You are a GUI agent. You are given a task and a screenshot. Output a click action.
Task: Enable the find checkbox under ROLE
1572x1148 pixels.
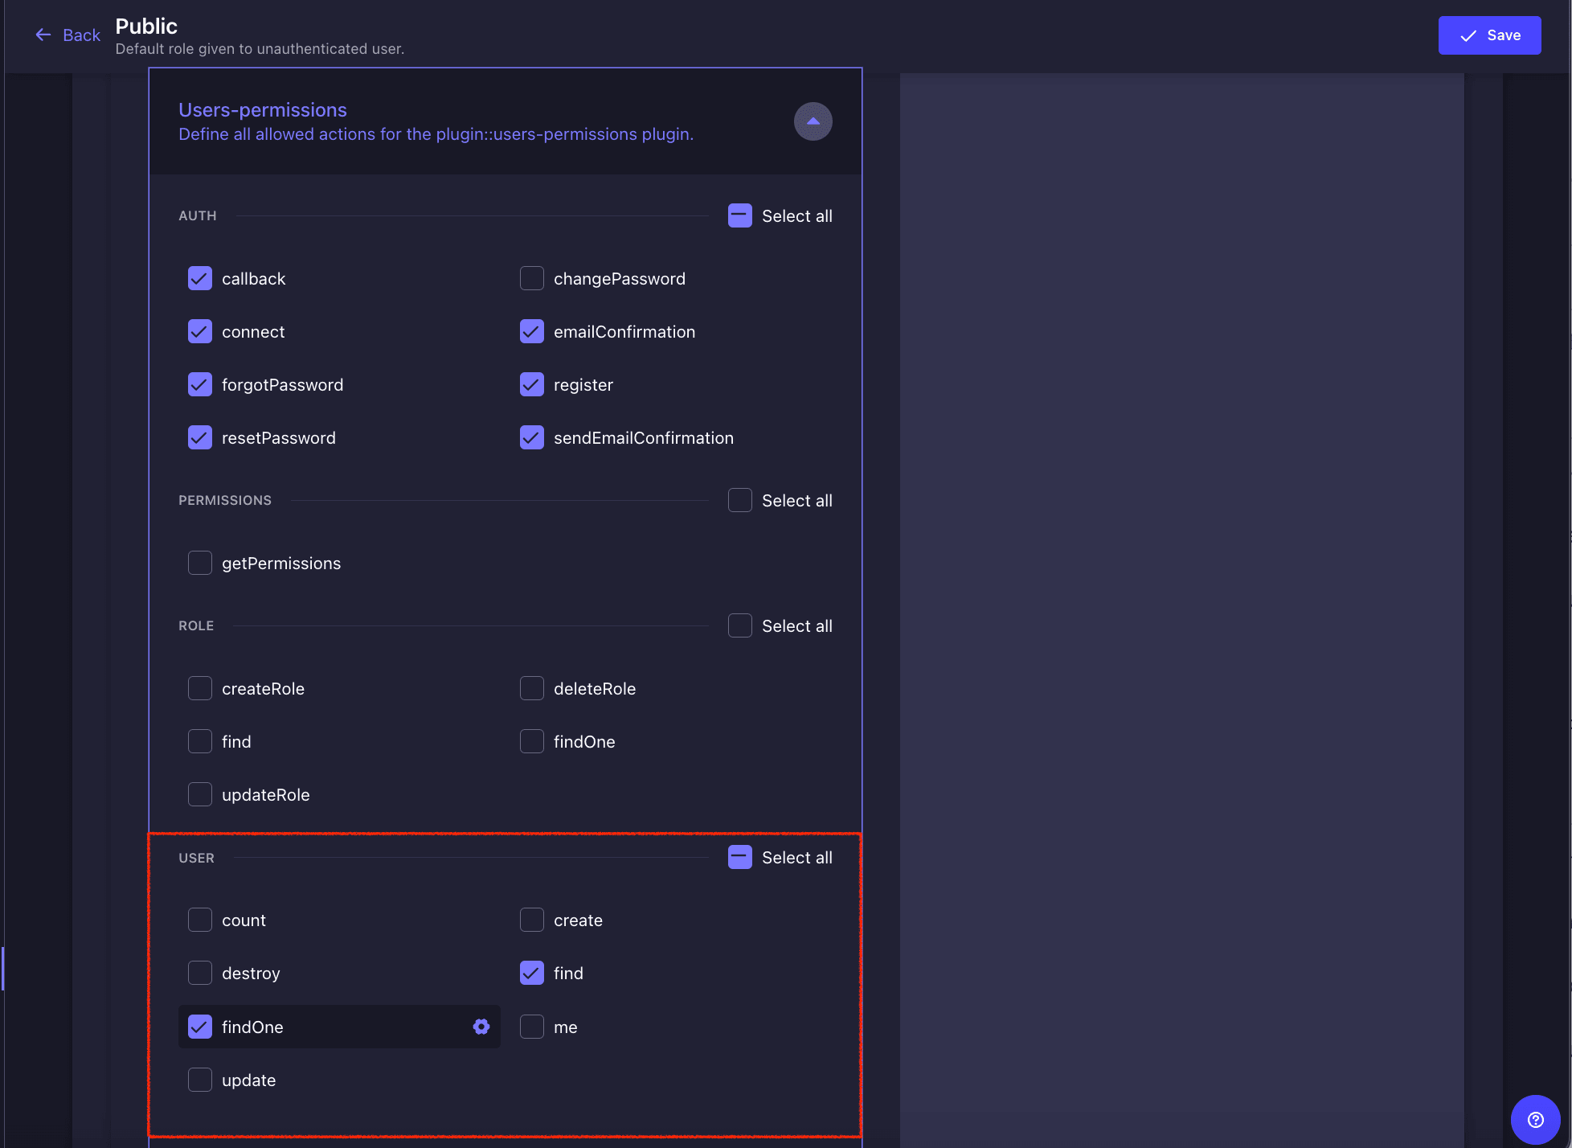[x=199, y=741]
